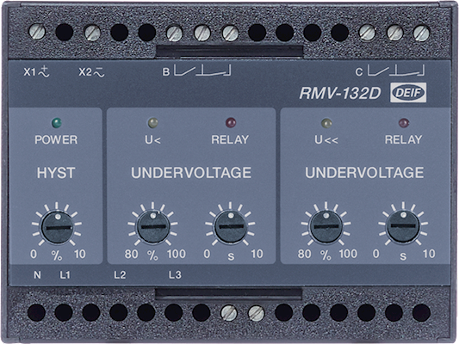Click the DEIF logo badge
The height and width of the screenshot is (344, 459).
point(408,93)
